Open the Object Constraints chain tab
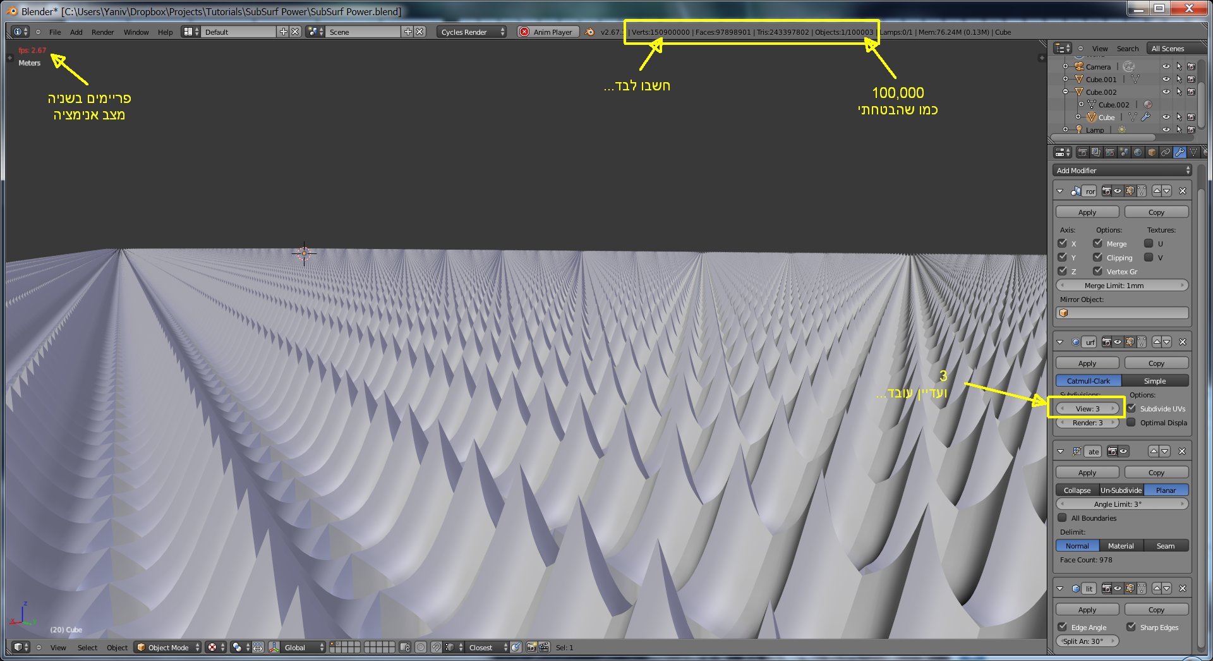The width and height of the screenshot is (1213, 661). (1166, 152)
